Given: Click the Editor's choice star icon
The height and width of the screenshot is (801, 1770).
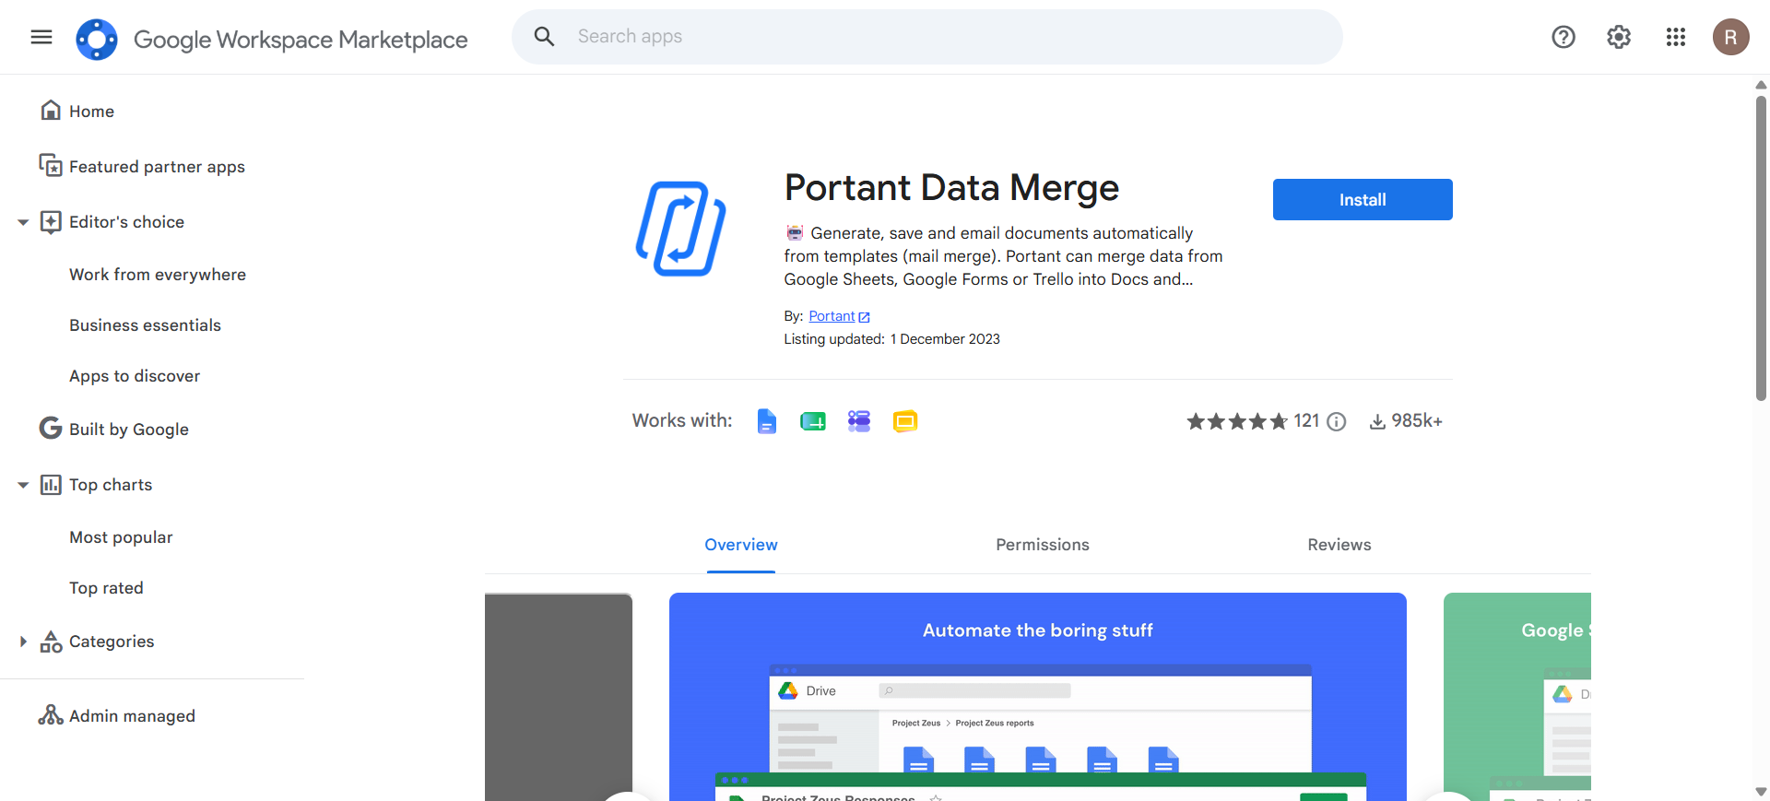Looking at the screenshot, I should pos(51,222).
